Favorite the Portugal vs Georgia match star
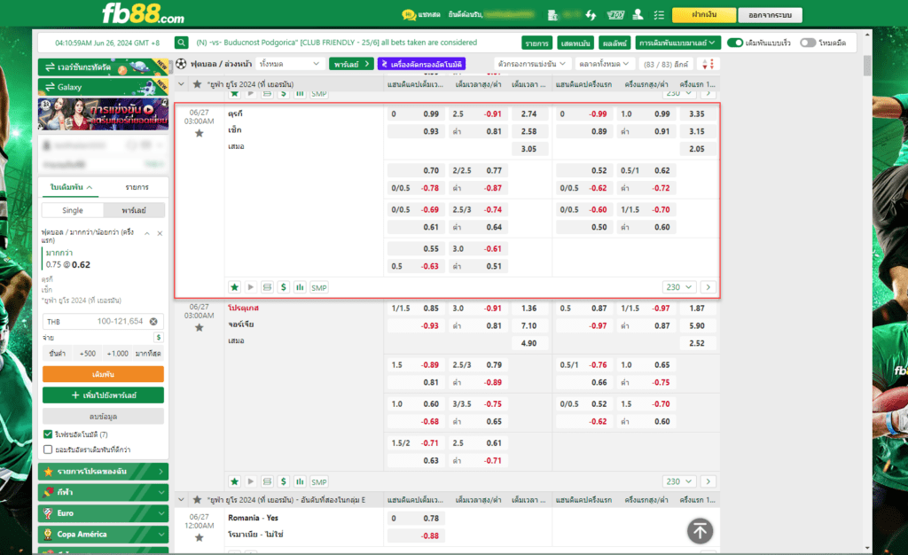 (x=200, y=327)
